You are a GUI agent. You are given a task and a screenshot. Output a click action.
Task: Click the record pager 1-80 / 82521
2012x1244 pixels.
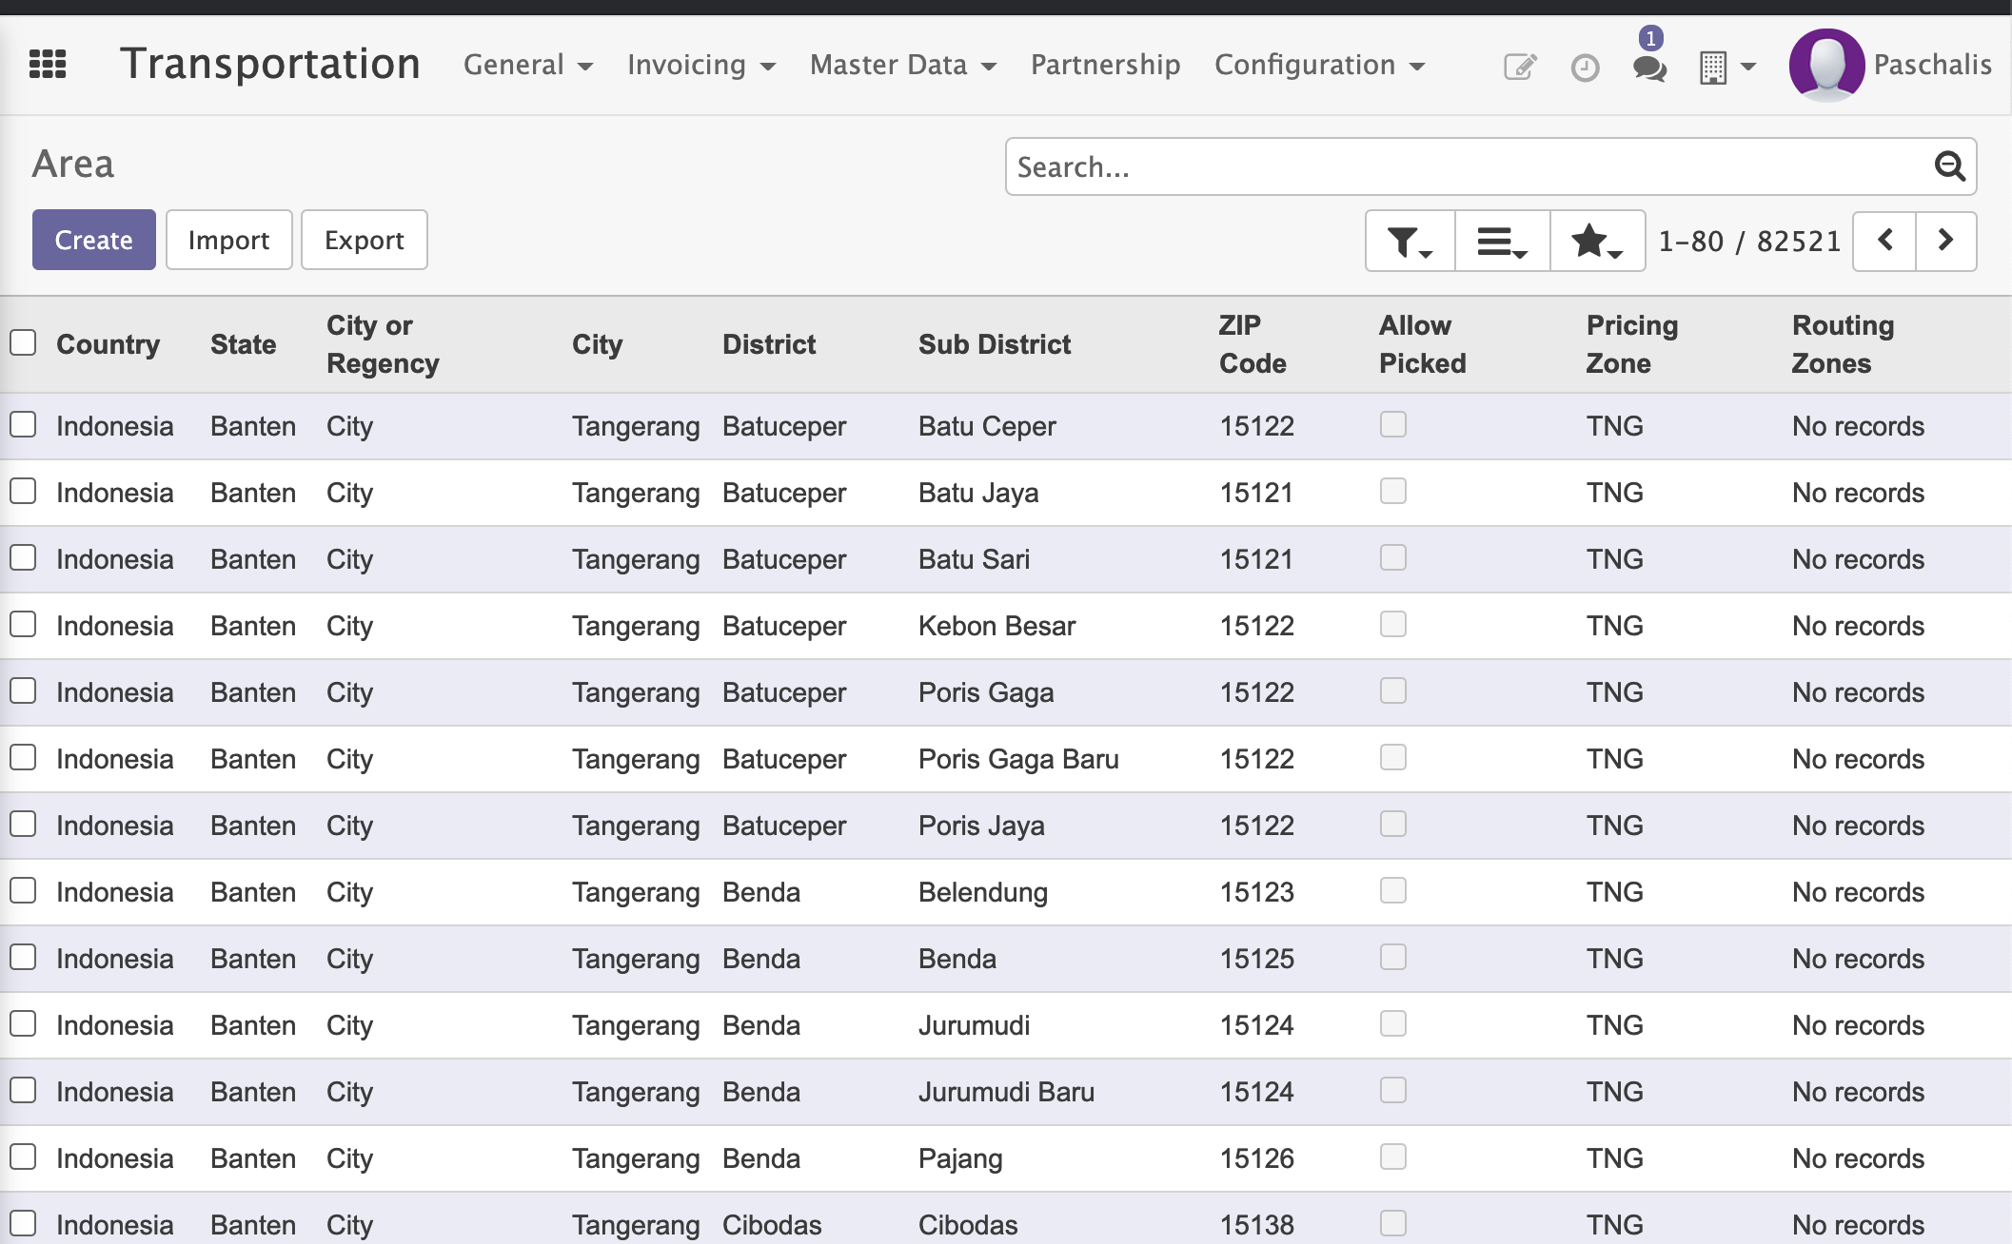pyautogui.click(x=1749, y=241)
